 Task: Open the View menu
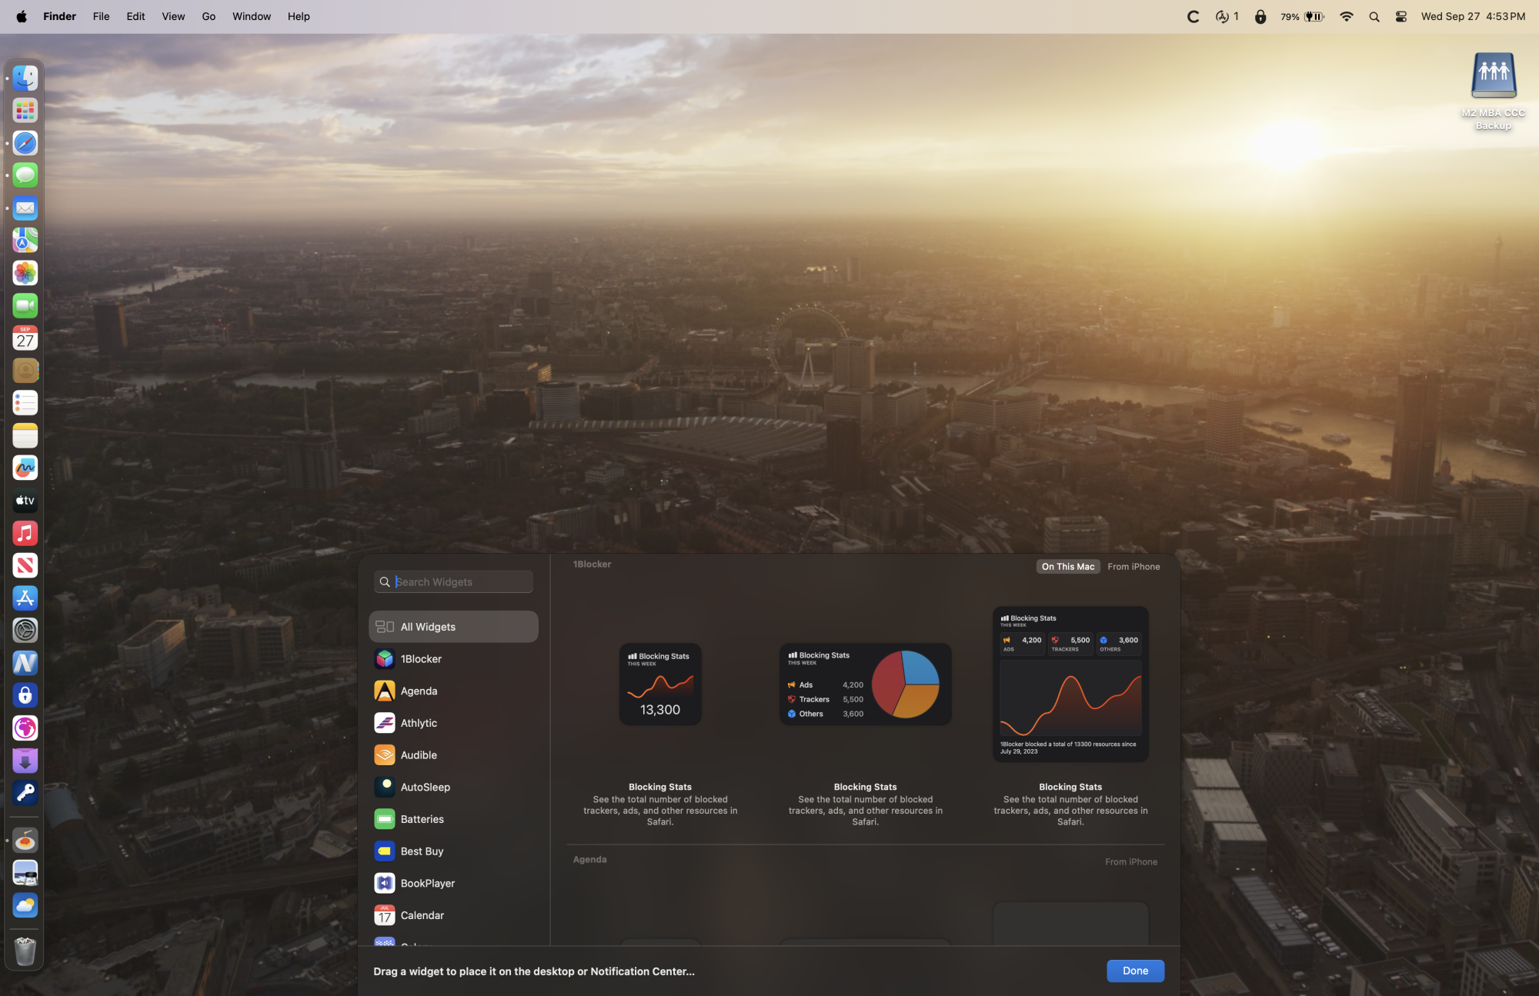click(x=172, y=16)
